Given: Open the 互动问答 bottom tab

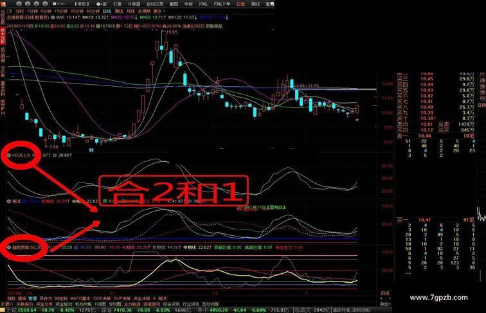Looking at the screenshot, I should point(210,304).
